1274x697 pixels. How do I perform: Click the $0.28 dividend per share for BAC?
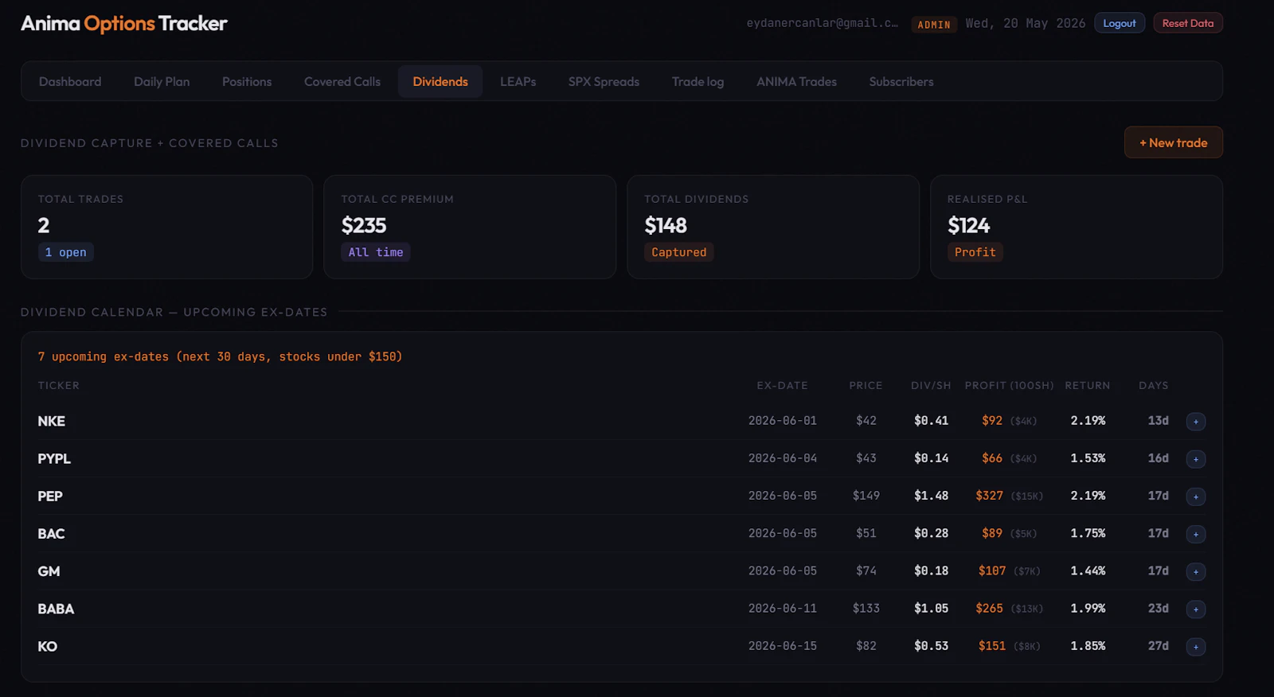(x=932, y=533)
